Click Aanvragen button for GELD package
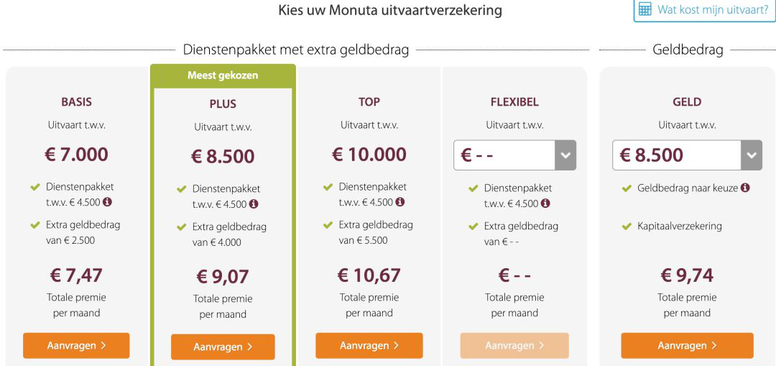 click(x=687, y=346)
